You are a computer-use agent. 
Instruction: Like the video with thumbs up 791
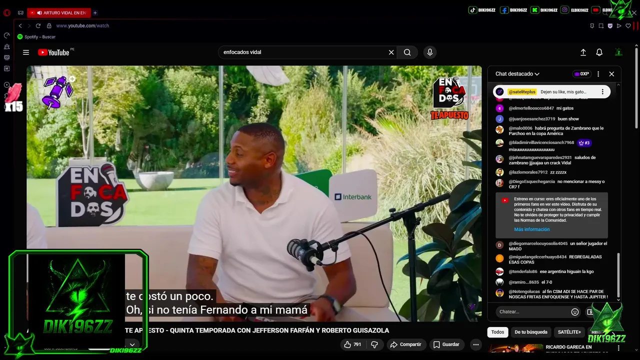352,344
